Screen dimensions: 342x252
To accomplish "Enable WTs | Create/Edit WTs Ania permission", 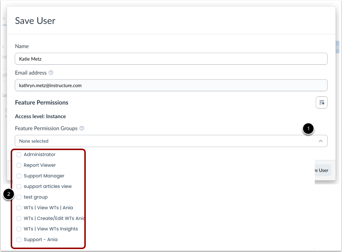I will coord(19,218).
